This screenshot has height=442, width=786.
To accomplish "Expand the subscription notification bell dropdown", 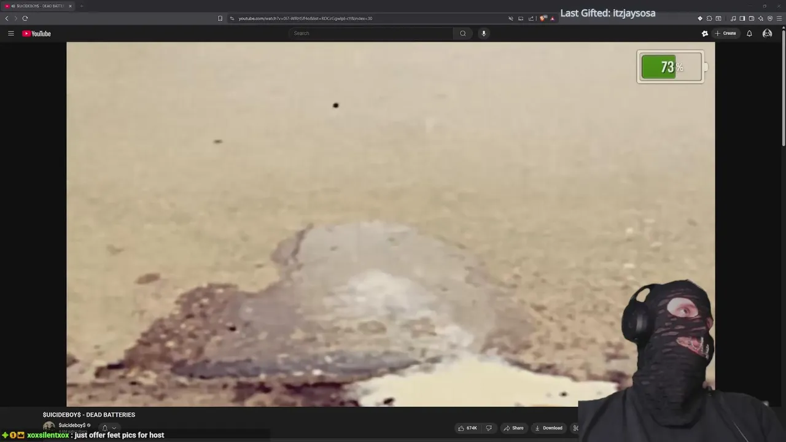I will (x=109, y=427).
